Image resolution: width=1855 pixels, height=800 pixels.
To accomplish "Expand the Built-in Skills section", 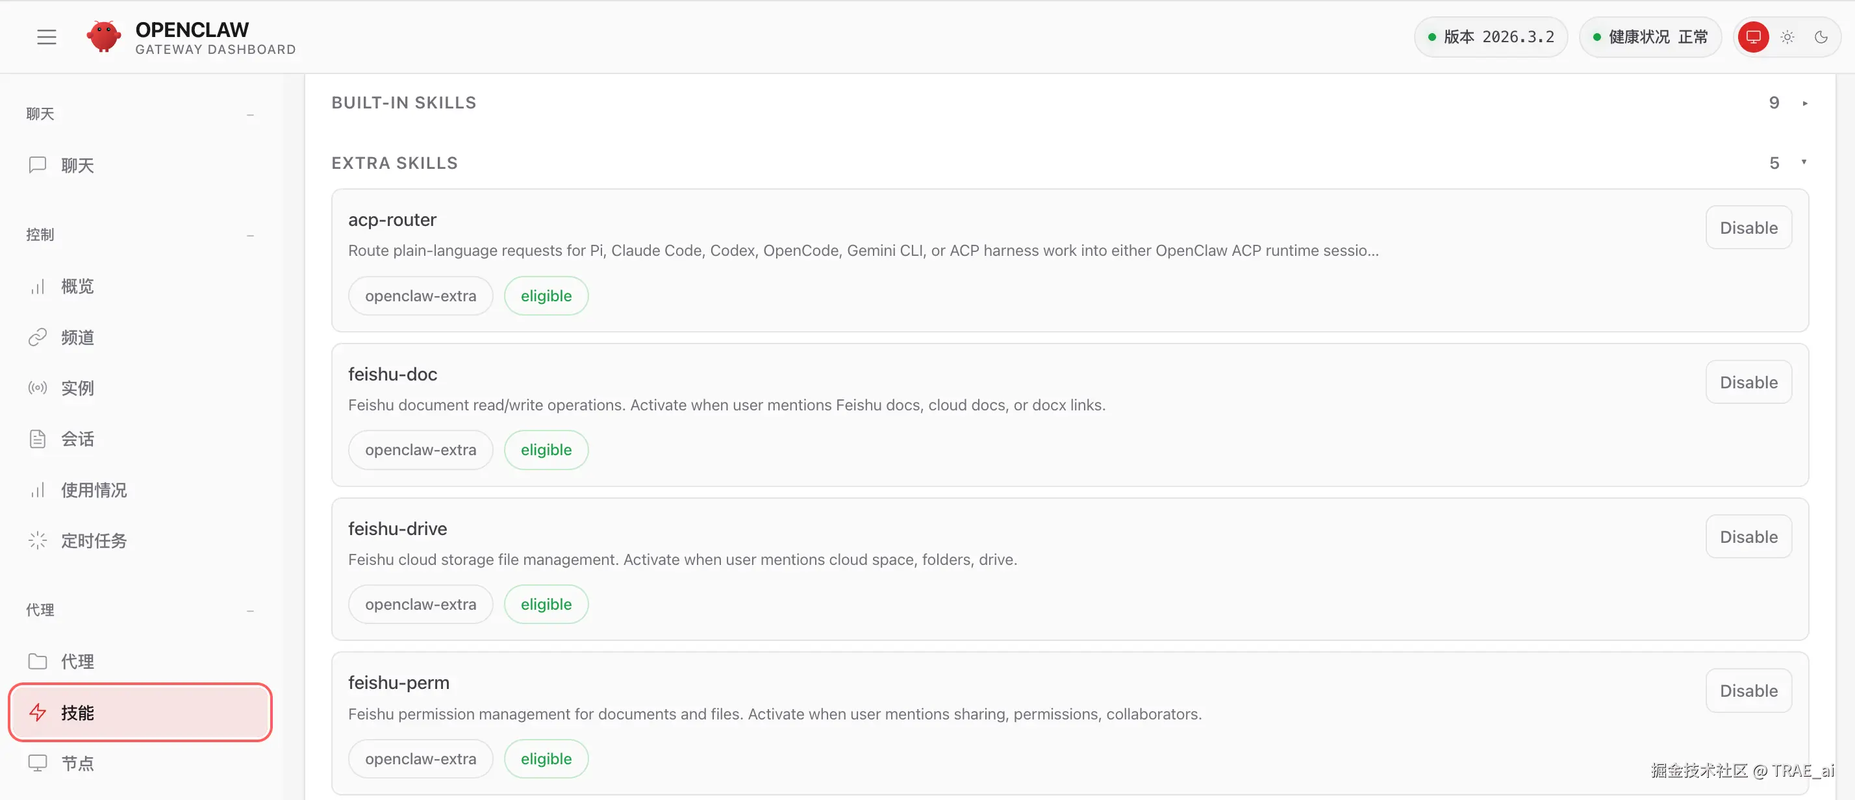I will pyautogui.click(x=1804, y=103).
